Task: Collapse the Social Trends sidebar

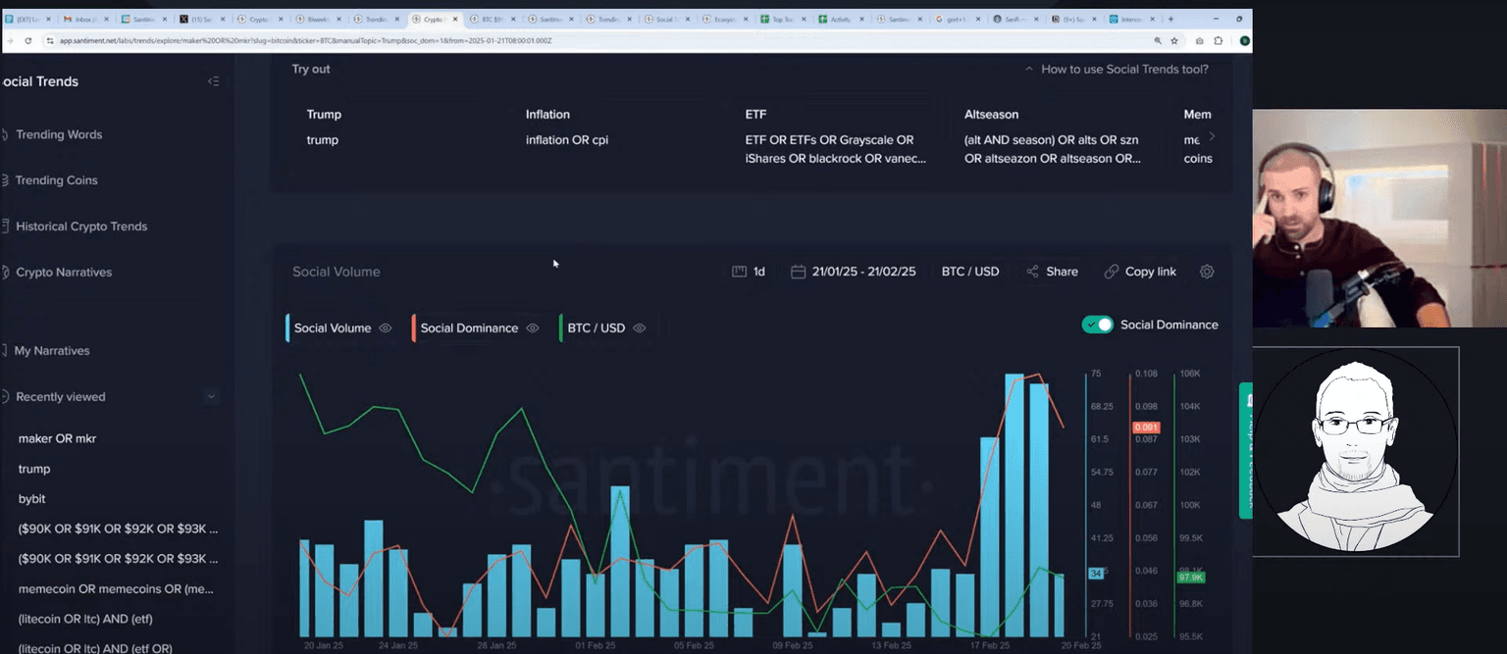Action: click(x=214, y=81)
